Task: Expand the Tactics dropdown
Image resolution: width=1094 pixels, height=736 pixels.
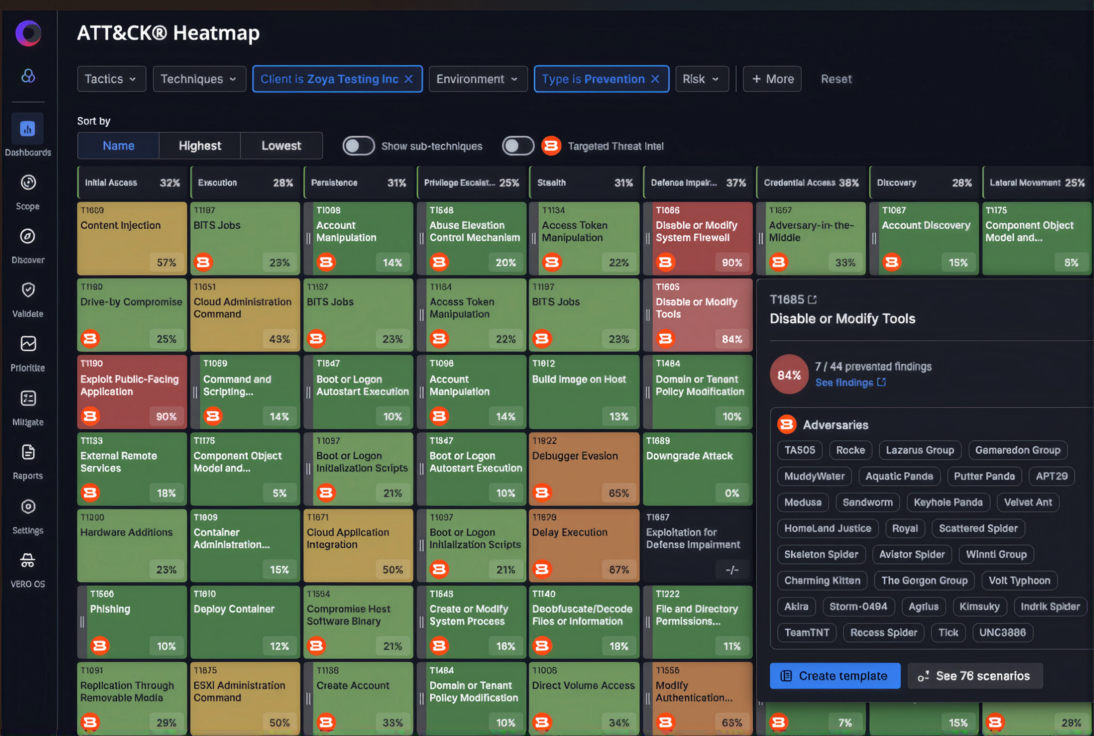Action: click(x=112, y=79)
